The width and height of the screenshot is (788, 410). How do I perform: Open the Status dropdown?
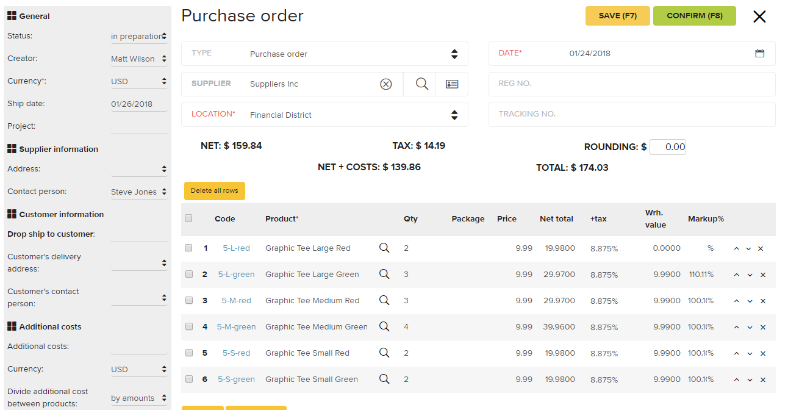pyautogui.click(x=139, y=37)
